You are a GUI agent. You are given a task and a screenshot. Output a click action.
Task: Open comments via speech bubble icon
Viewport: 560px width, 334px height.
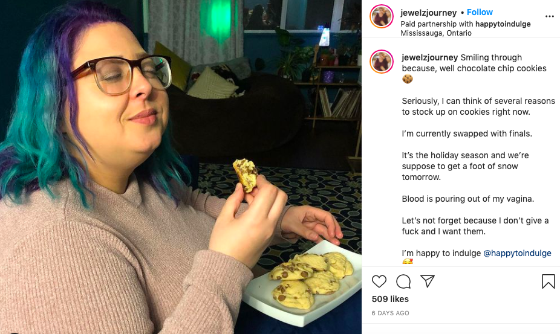[x=403, y=281]
